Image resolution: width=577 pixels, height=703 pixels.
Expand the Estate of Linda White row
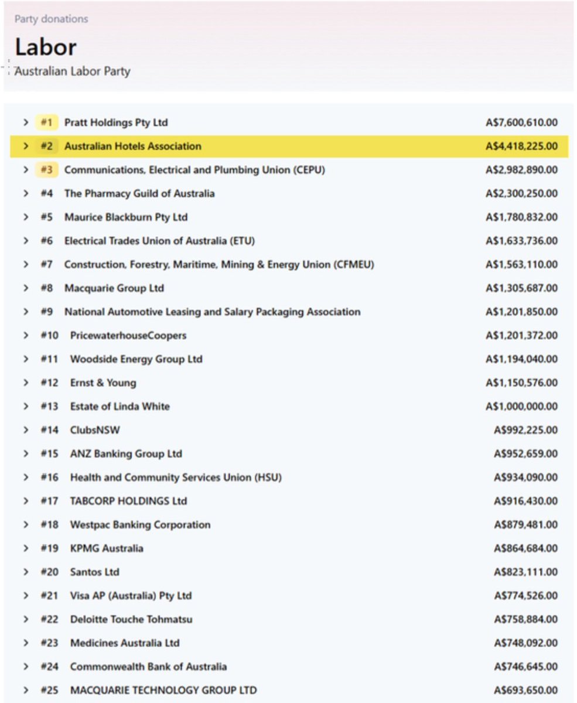[x=26, y=406]
